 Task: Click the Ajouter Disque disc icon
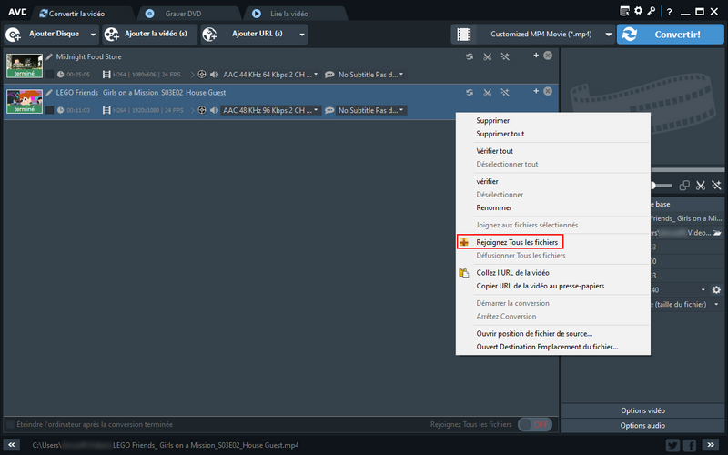point(13,35)
